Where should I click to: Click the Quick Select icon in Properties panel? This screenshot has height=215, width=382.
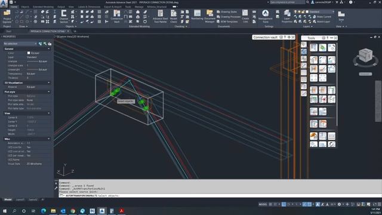[x=45, y=44]
